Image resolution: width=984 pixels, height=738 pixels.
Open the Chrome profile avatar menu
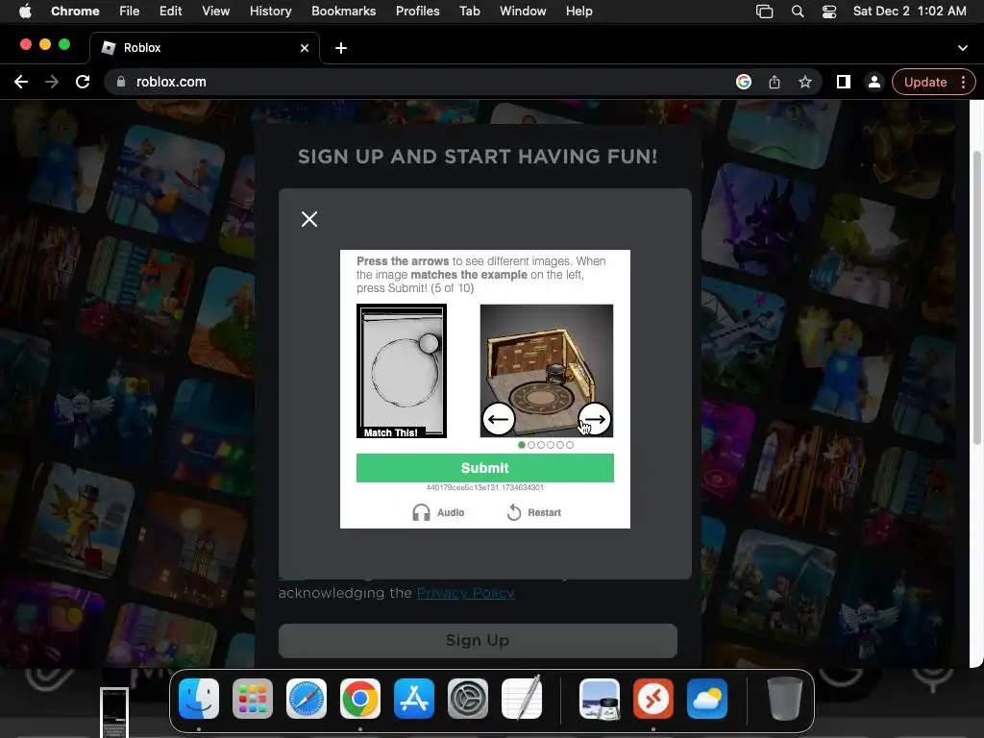[874, 83]
